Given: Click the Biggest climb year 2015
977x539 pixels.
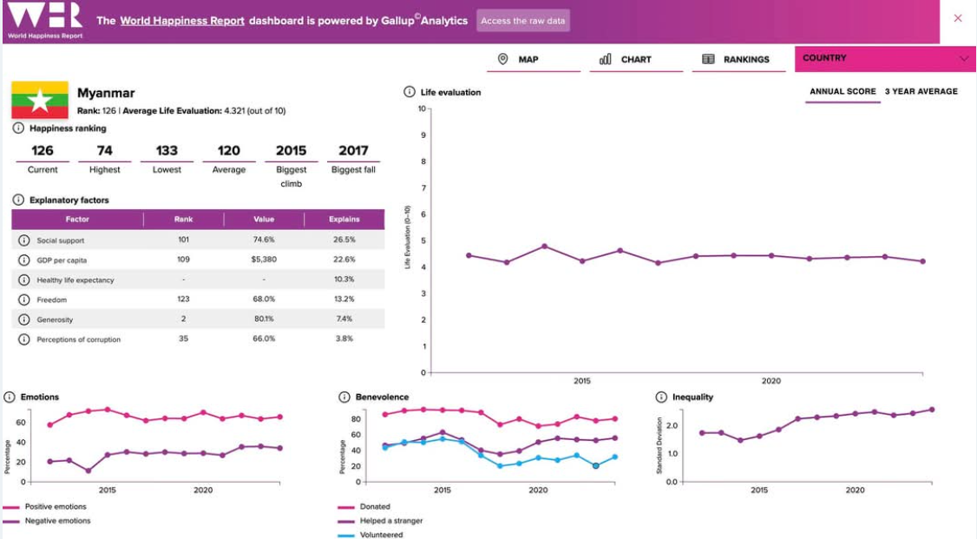Looking at the screenshot, I should coord(291,151).
